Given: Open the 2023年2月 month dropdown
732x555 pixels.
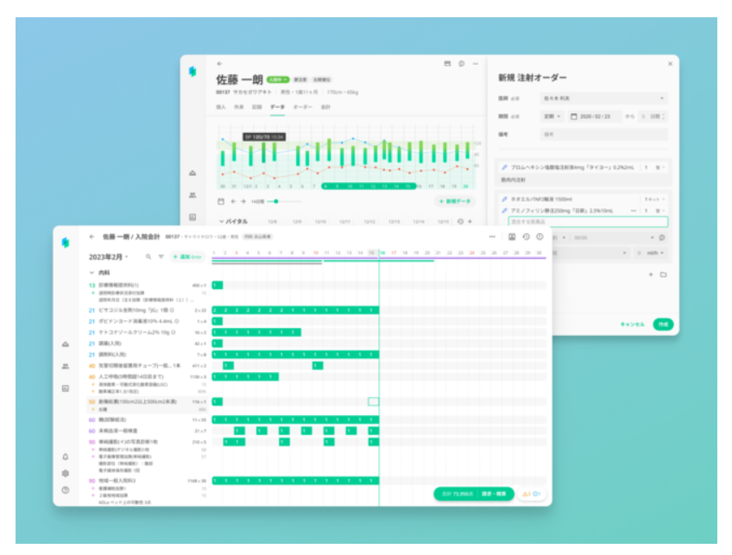Looking at the screenshot, I should [x=108, y=256].
